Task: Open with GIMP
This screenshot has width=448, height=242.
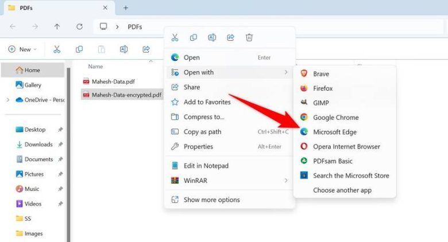Action: [x=345, y=103]
